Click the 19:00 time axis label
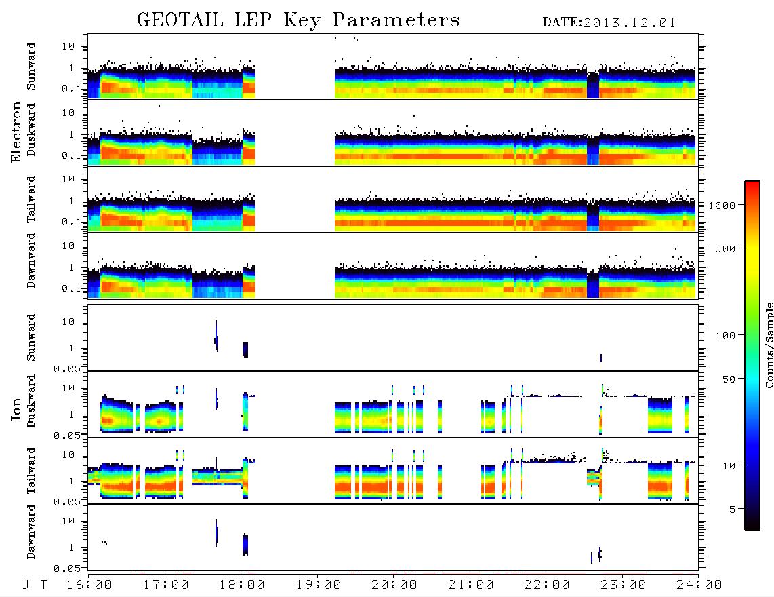The width and height of the screenshot is (774, 597). click(x=319, y=585)
